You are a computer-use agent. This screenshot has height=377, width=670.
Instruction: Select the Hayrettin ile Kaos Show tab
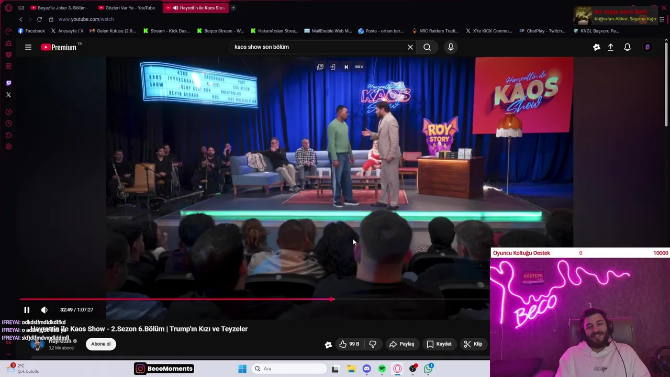[196, 8]
